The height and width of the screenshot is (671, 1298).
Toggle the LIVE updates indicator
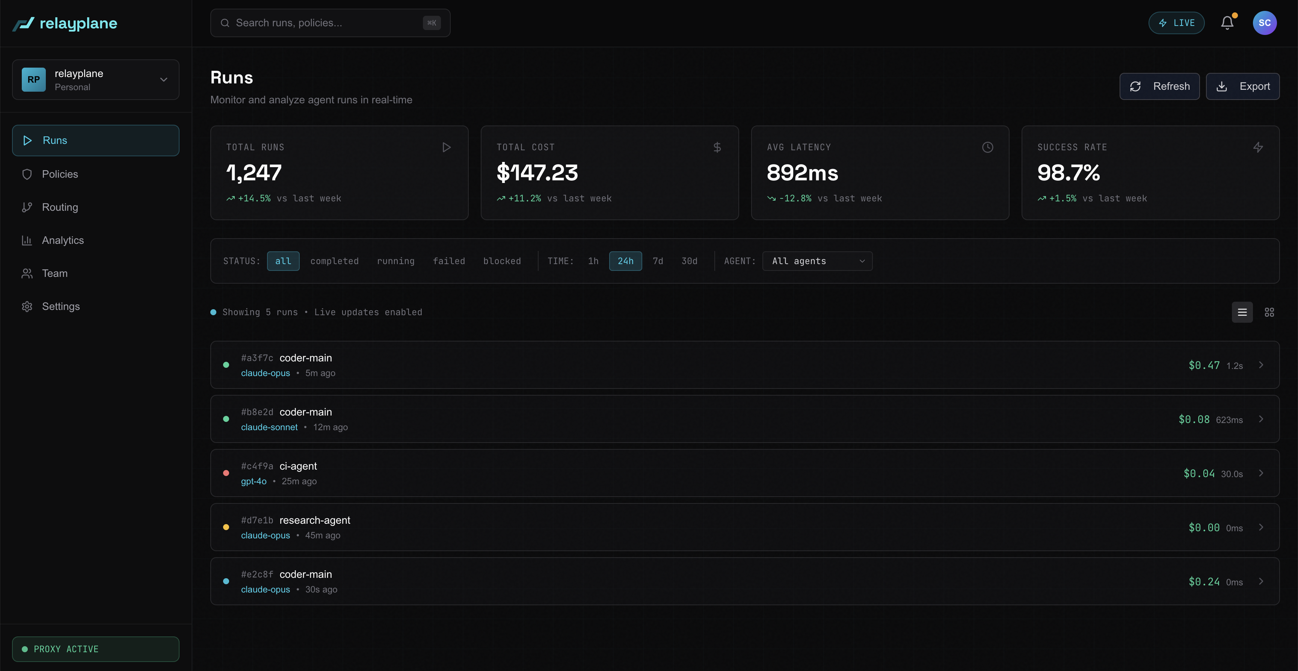pyautogui.click(x=1176, y=23)
